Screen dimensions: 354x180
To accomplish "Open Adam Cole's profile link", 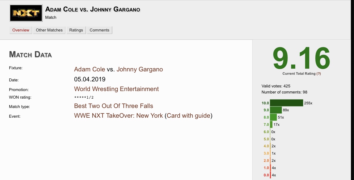I will tap(89, 69).
